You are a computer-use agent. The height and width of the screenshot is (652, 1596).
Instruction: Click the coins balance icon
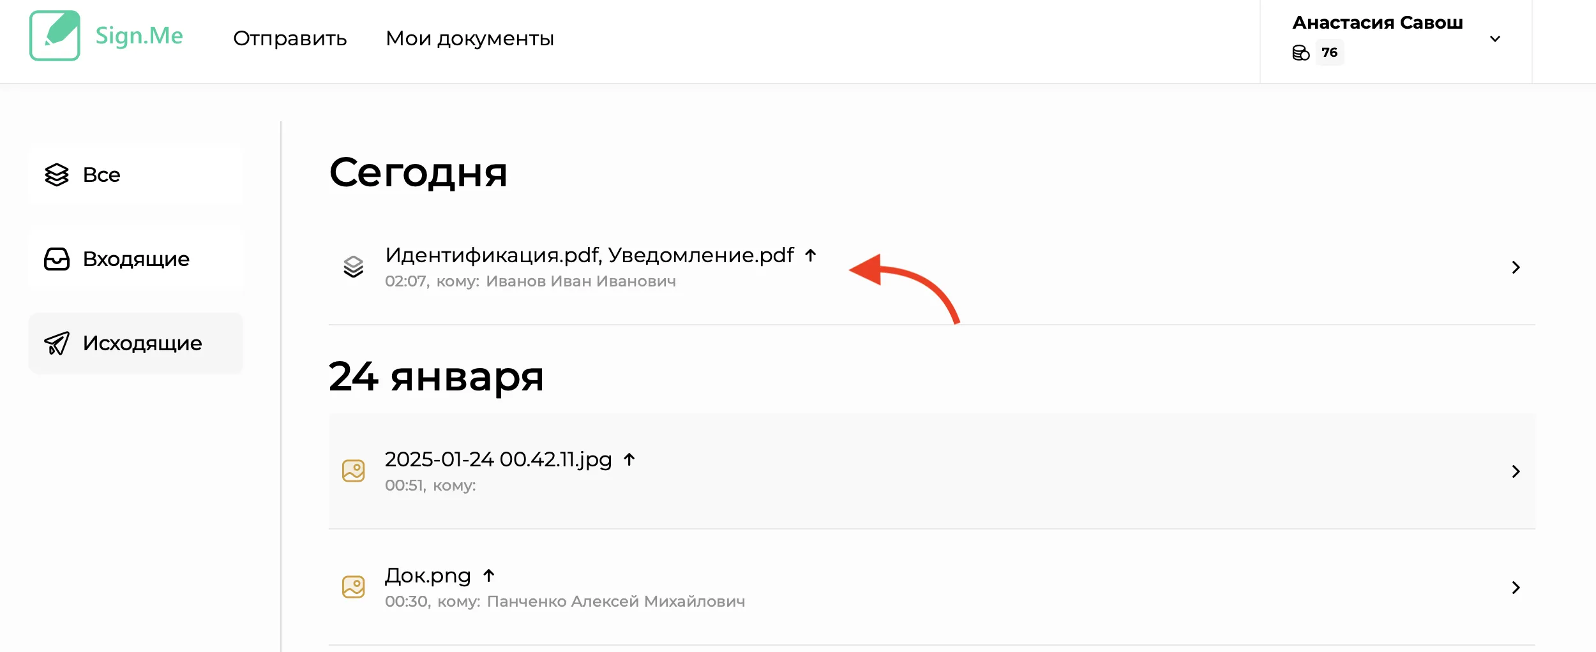[x=1300, y=52]
